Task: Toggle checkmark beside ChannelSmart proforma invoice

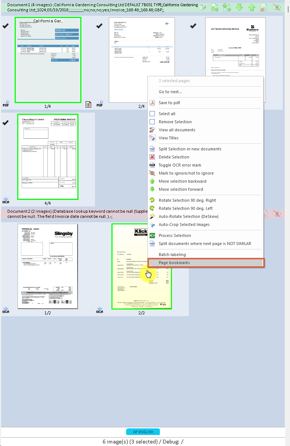Action: (6, 123)
